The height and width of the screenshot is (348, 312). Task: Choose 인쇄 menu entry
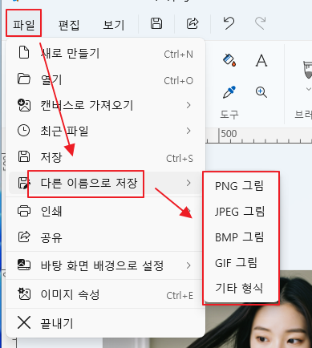[x=105, y=211]
